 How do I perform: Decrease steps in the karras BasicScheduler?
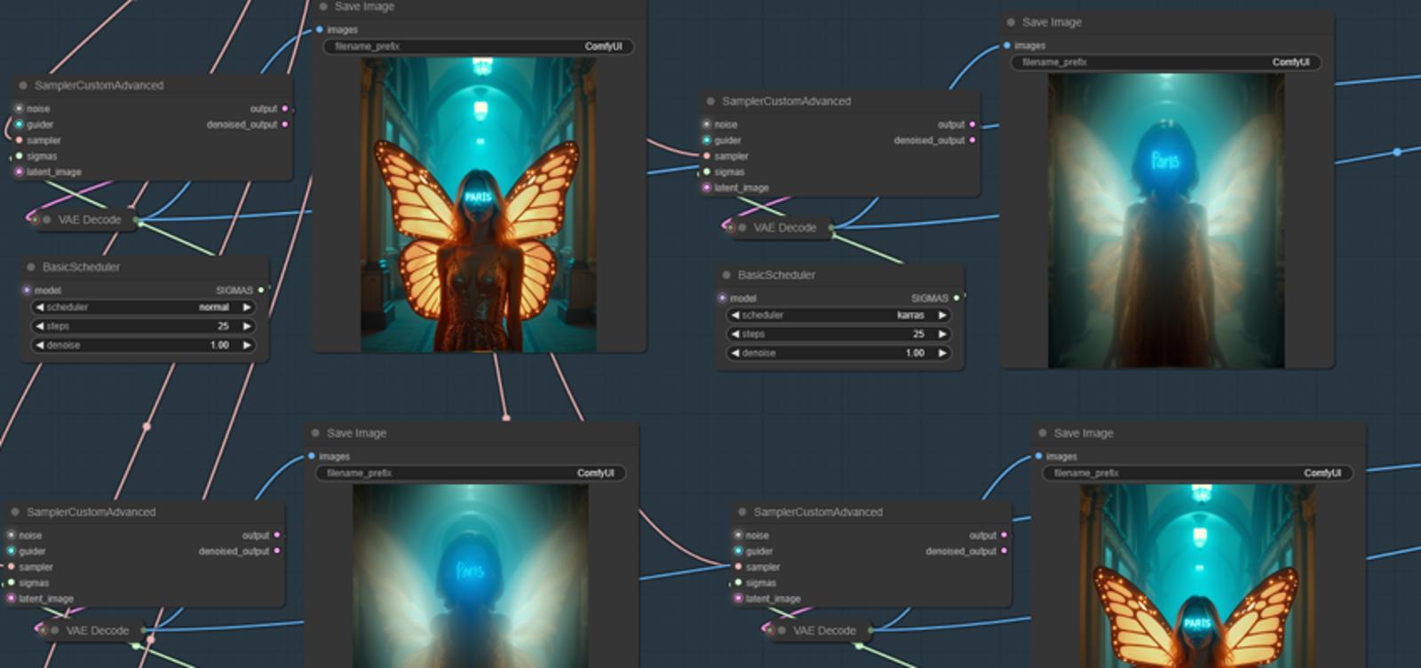[x=734, y=334]
